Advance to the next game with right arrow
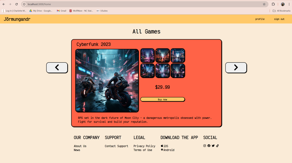The height and width of the screenshot is (163, 292). point(236,67)
